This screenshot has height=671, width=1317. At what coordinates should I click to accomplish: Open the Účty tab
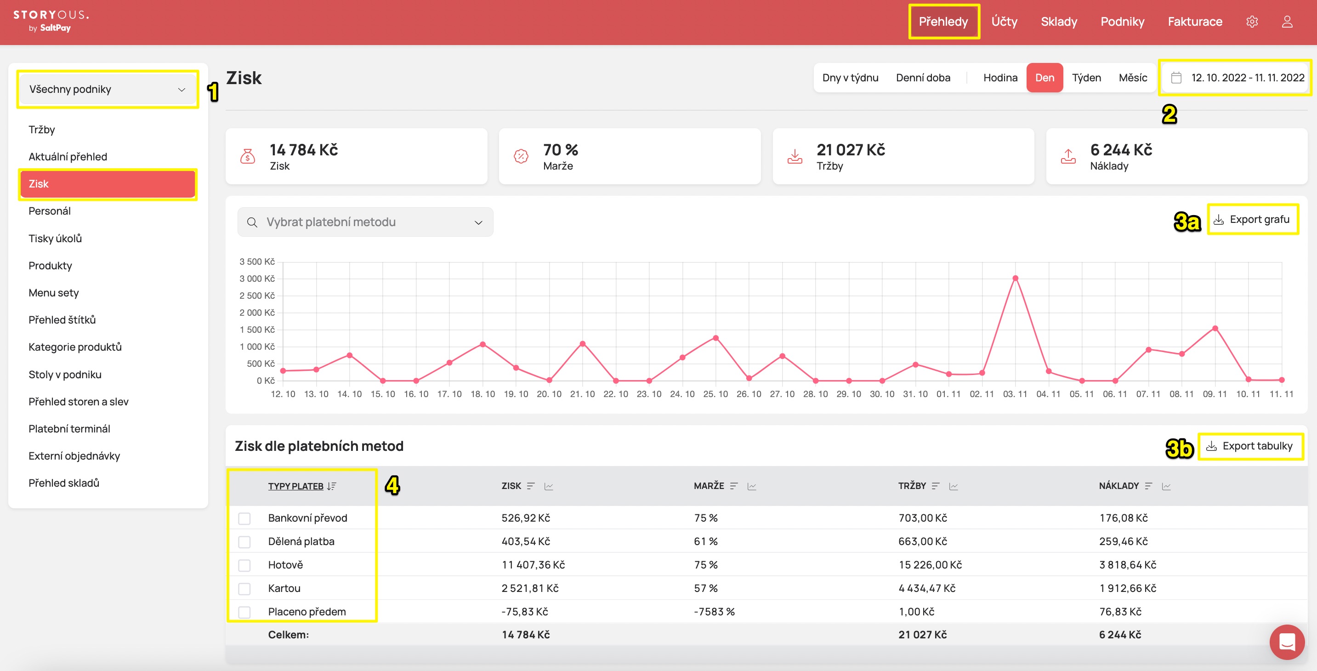1004,22
